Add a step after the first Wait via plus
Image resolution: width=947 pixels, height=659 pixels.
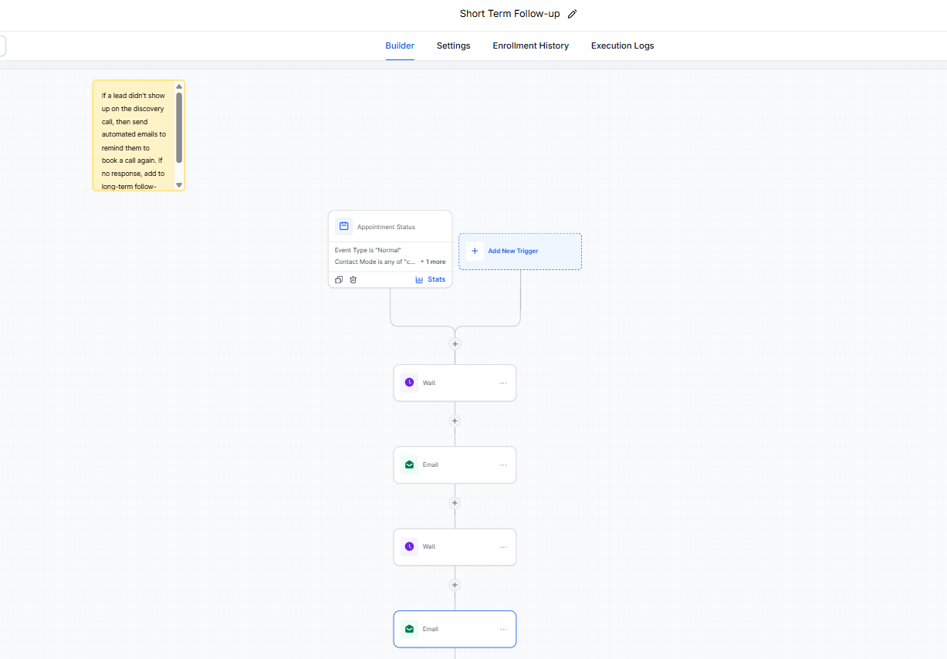click(455, 421)
